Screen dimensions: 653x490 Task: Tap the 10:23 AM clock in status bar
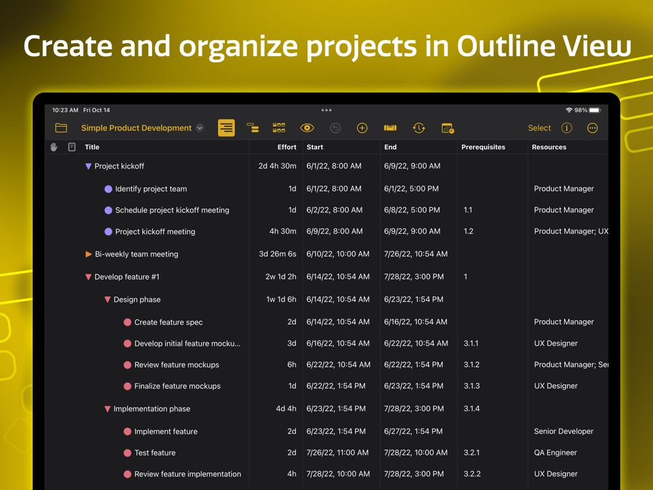click(65, 110)
